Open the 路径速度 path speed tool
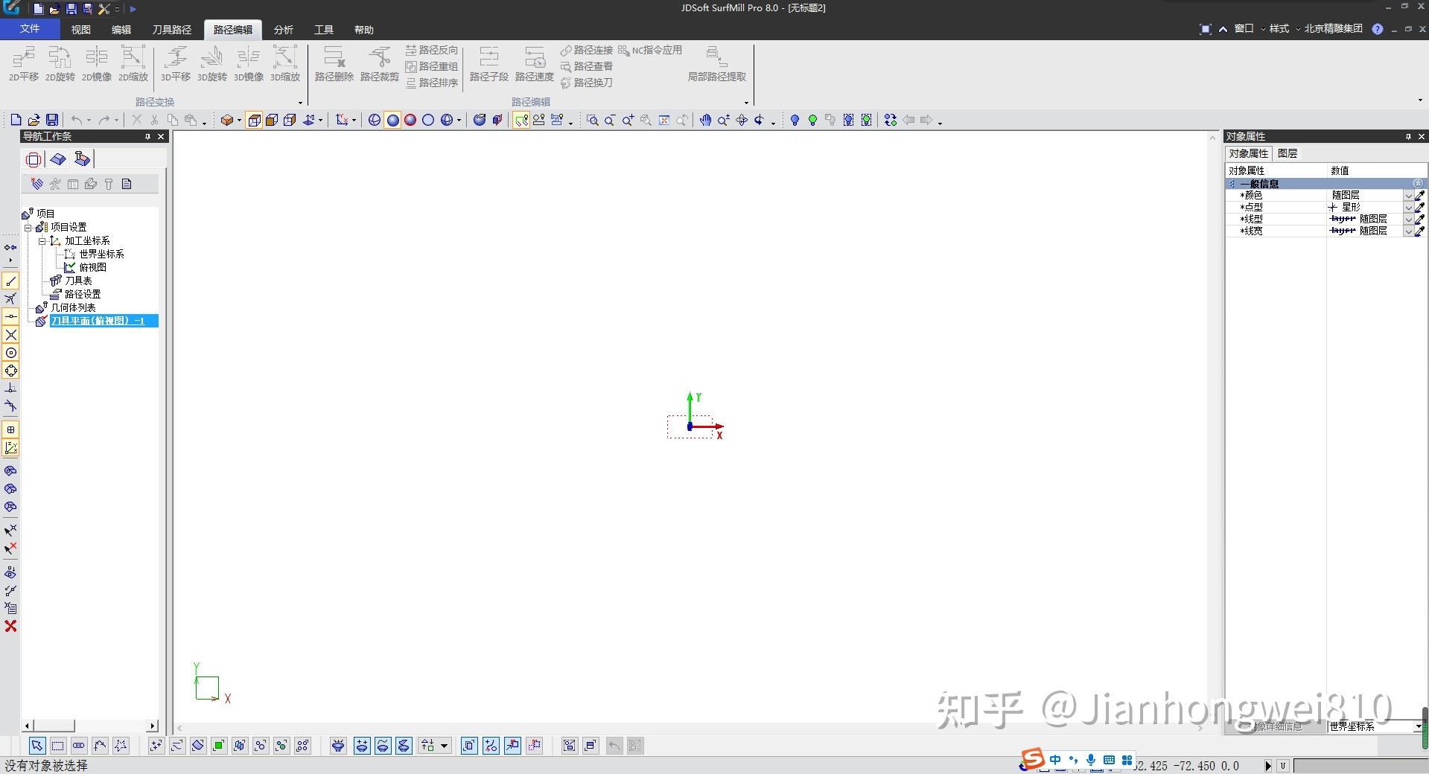This screenshot has width=1429, height=774. 535,63
